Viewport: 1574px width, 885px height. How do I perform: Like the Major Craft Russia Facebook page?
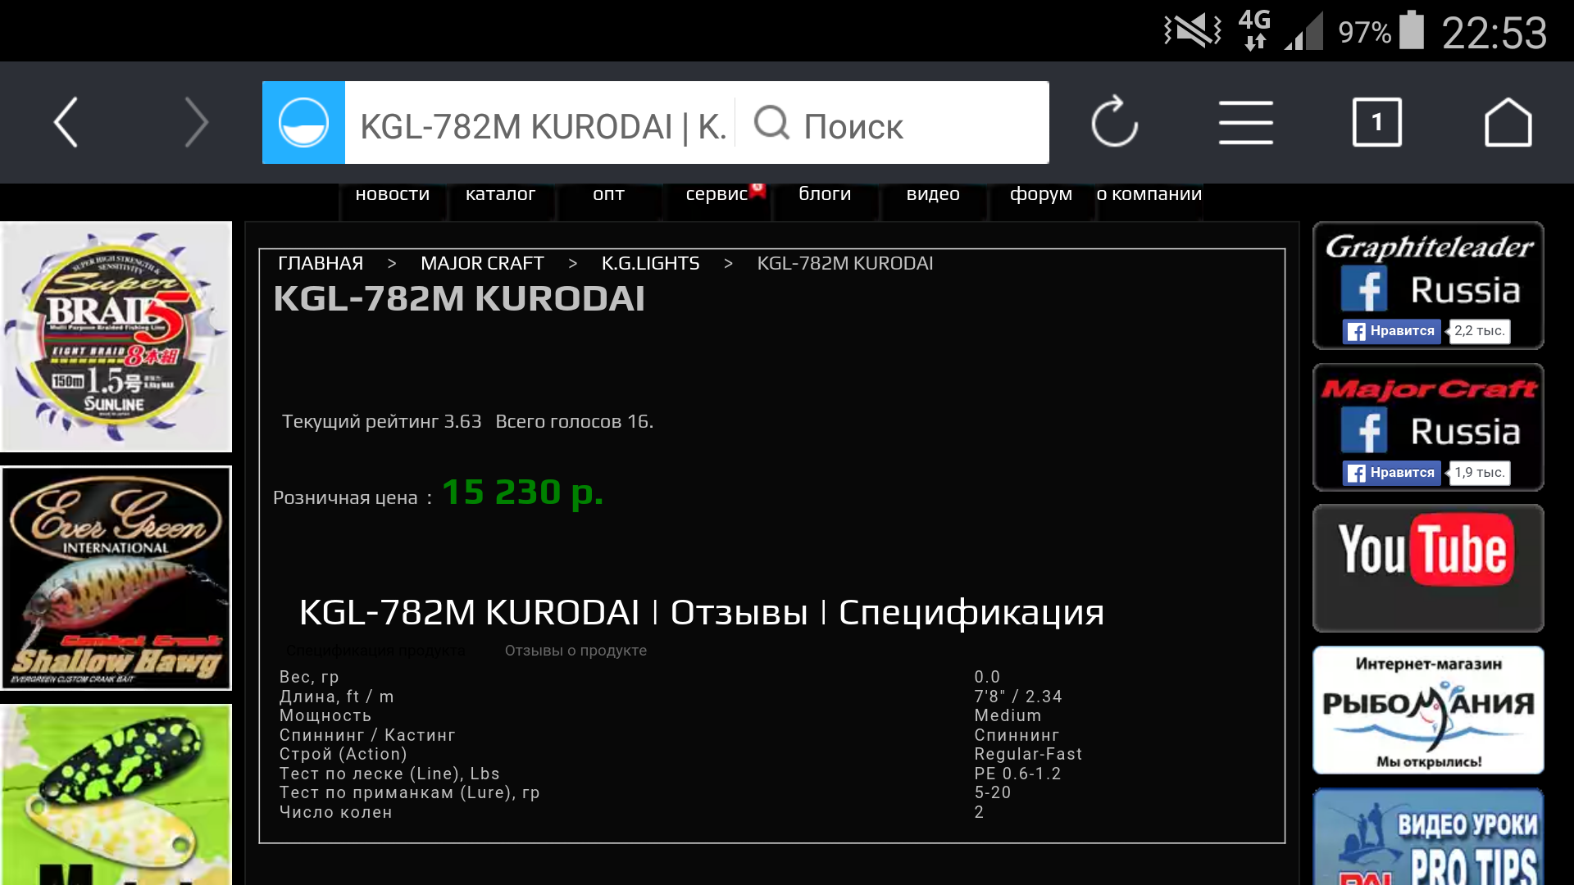point(1391,473)
